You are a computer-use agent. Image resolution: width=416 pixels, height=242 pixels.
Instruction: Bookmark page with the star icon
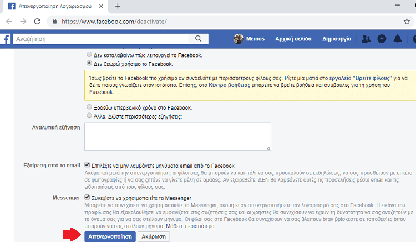click(x=407, y=22)
